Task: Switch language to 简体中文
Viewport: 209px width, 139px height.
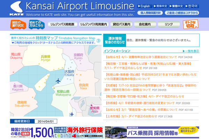Action: (160, 6)
